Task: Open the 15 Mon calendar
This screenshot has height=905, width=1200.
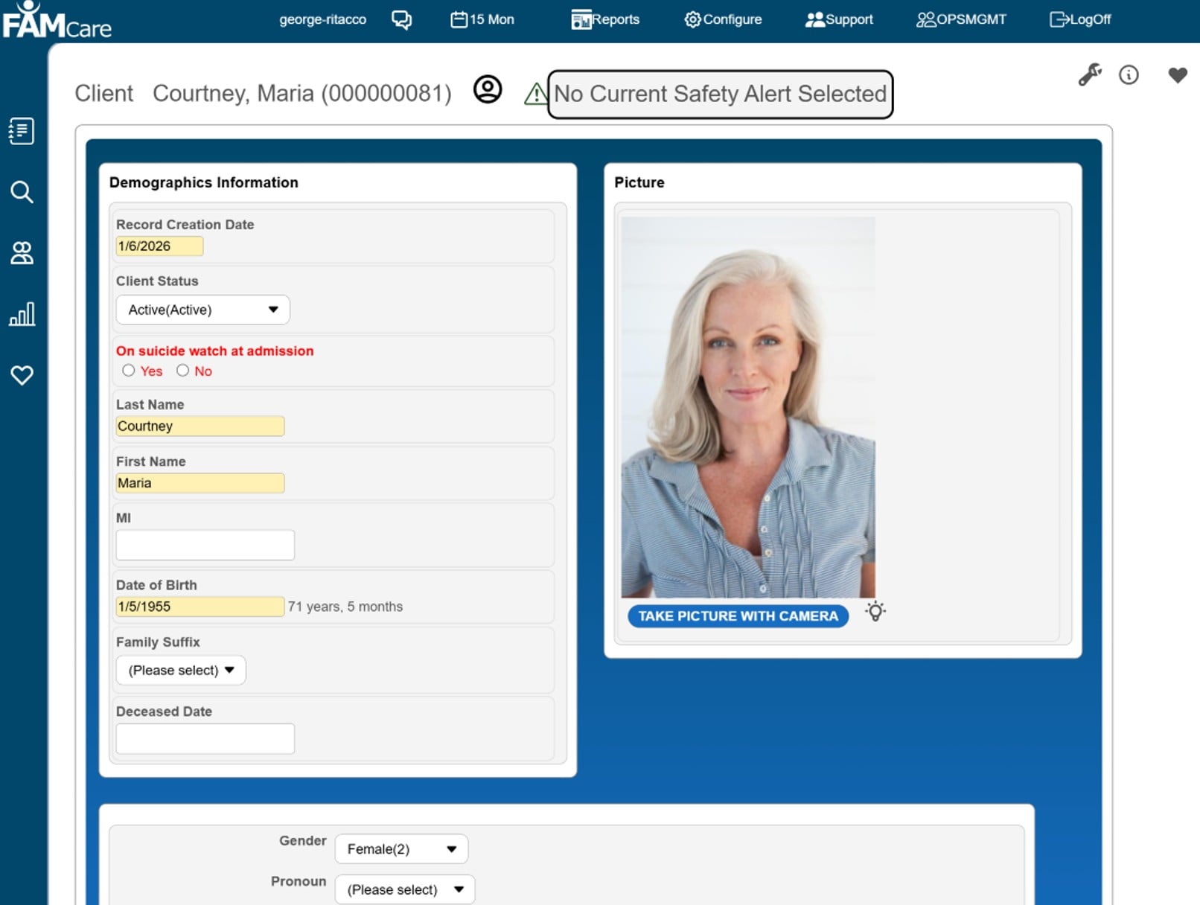Action: tap(482, 19)
